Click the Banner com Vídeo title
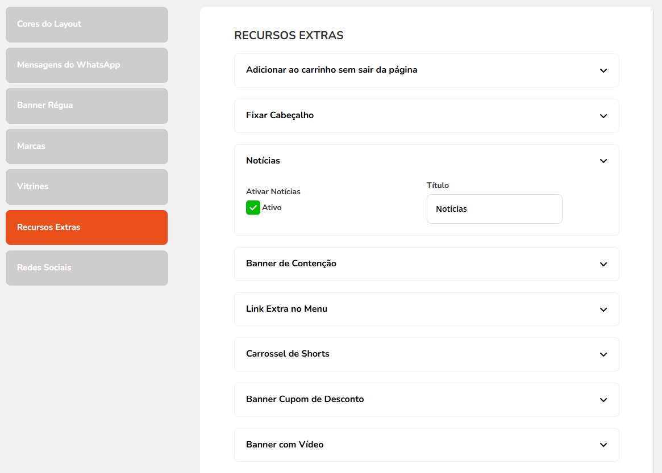This screenshot has width=662, height=473. coord(285,445)
